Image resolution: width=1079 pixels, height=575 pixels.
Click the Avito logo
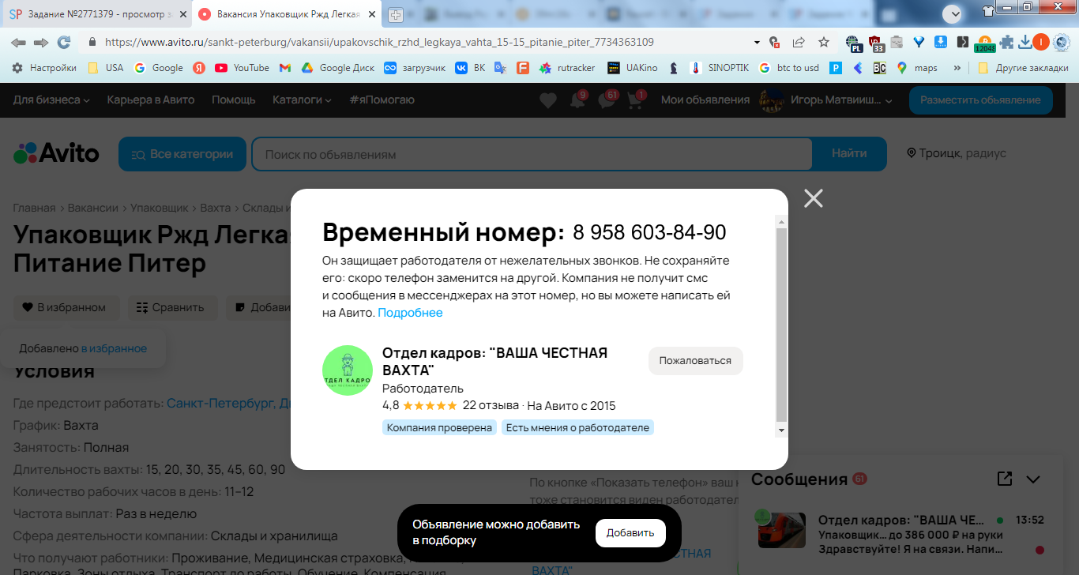coord(56,152)
